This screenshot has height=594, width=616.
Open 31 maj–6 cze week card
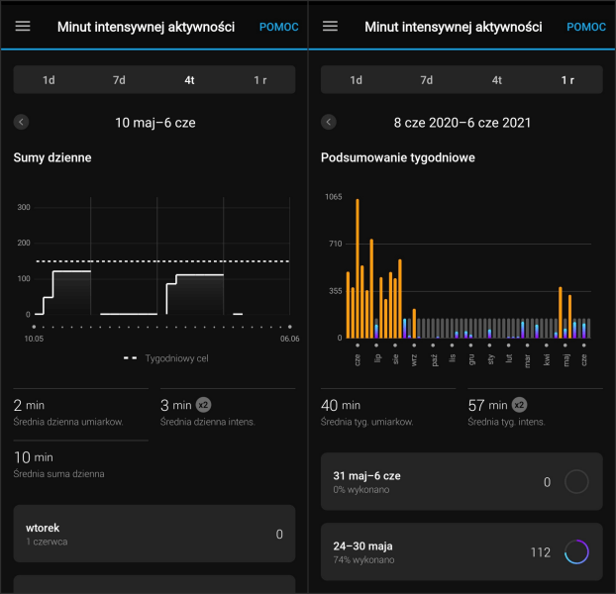(x=462, y=482)
